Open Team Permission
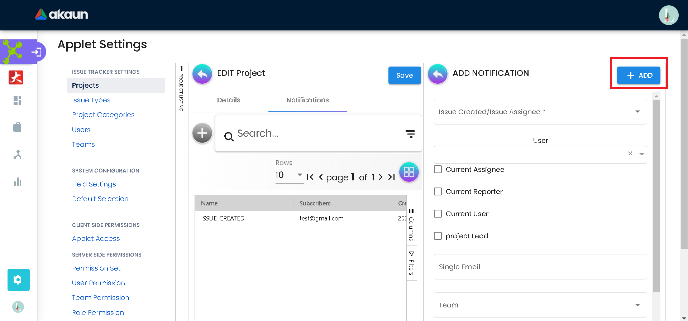 pyautogui.click(x=101, y=298)
